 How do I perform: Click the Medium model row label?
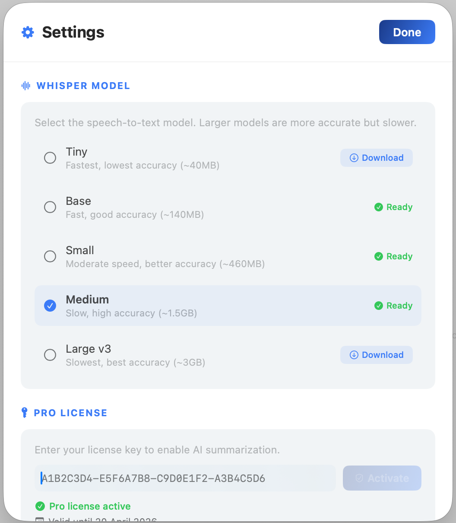click(87, 300)
